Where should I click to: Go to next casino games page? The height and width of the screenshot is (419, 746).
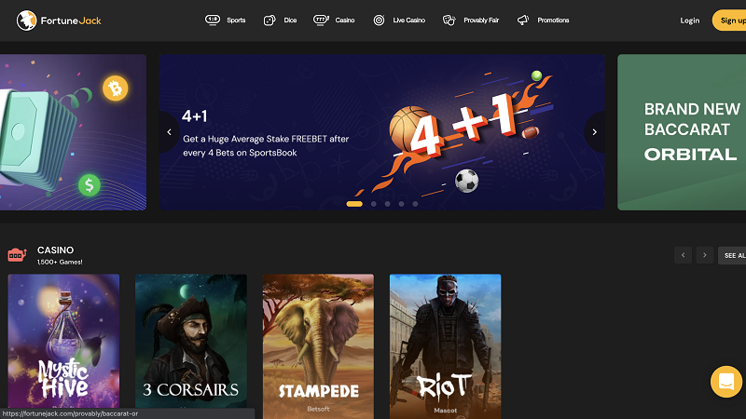(705, 255)
